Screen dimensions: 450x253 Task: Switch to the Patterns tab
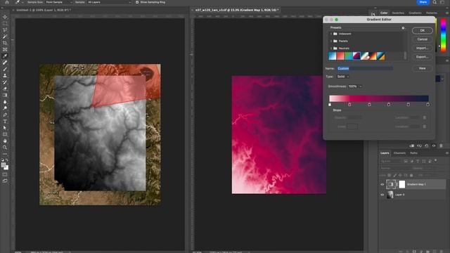tap(432, 13)
